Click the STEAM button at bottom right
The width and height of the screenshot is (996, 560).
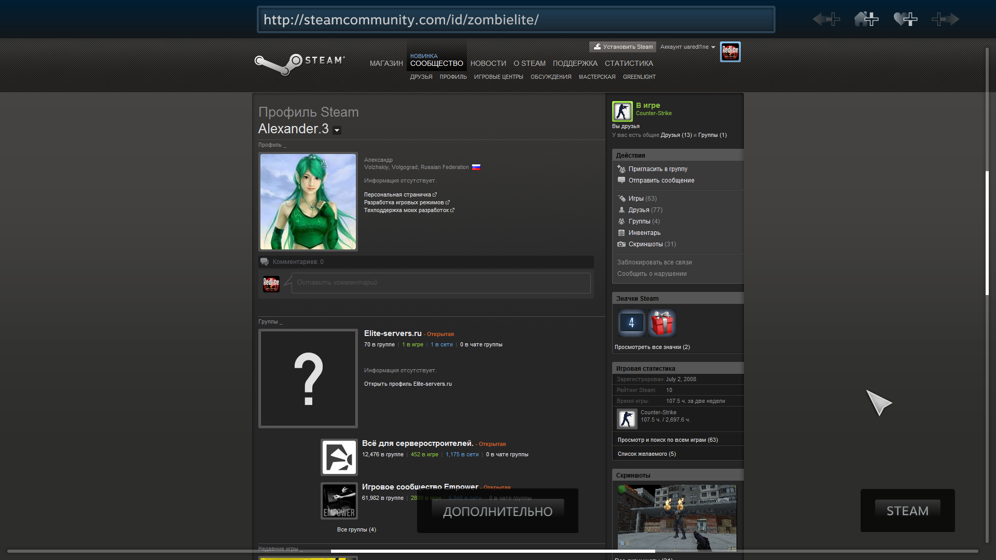(x=907, y=511)
